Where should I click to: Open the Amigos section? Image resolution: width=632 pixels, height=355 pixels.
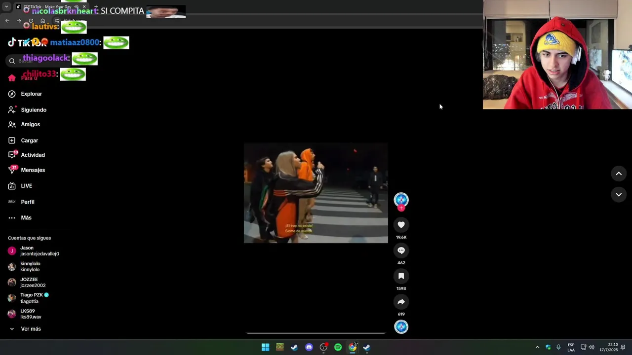coord(24,124)
